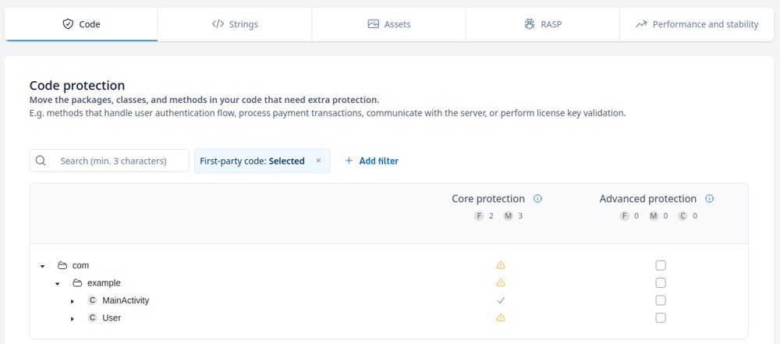Tick advanced protection checkbox for MainActivity
Image resolution: width=780 pixels, height=344 pixels.
tap(661, 300)
